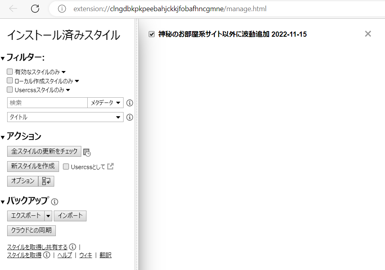Disable the 神秘のお部屋系サイト style checkbox
The width and height of the screenshot is (385, 270).
[x=151, y=34]
